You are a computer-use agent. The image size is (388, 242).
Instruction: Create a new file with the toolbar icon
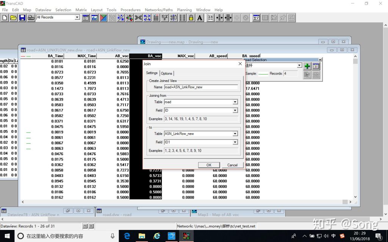5,18
